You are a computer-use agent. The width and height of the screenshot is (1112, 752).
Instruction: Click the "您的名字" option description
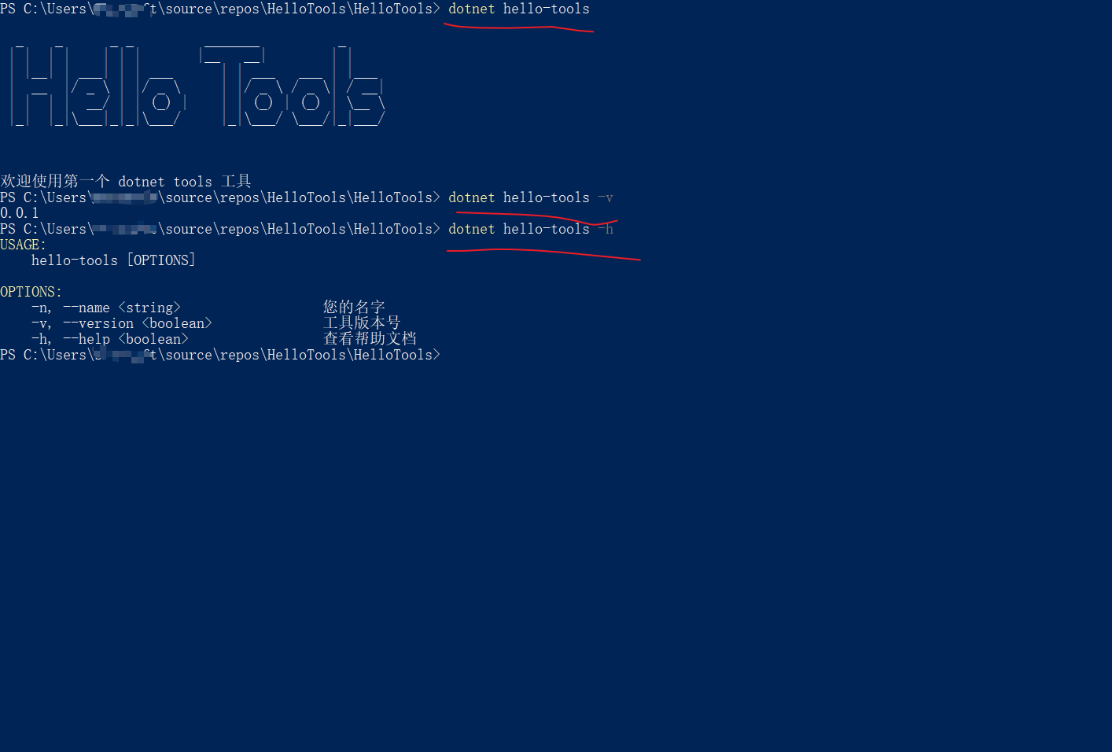354,307
